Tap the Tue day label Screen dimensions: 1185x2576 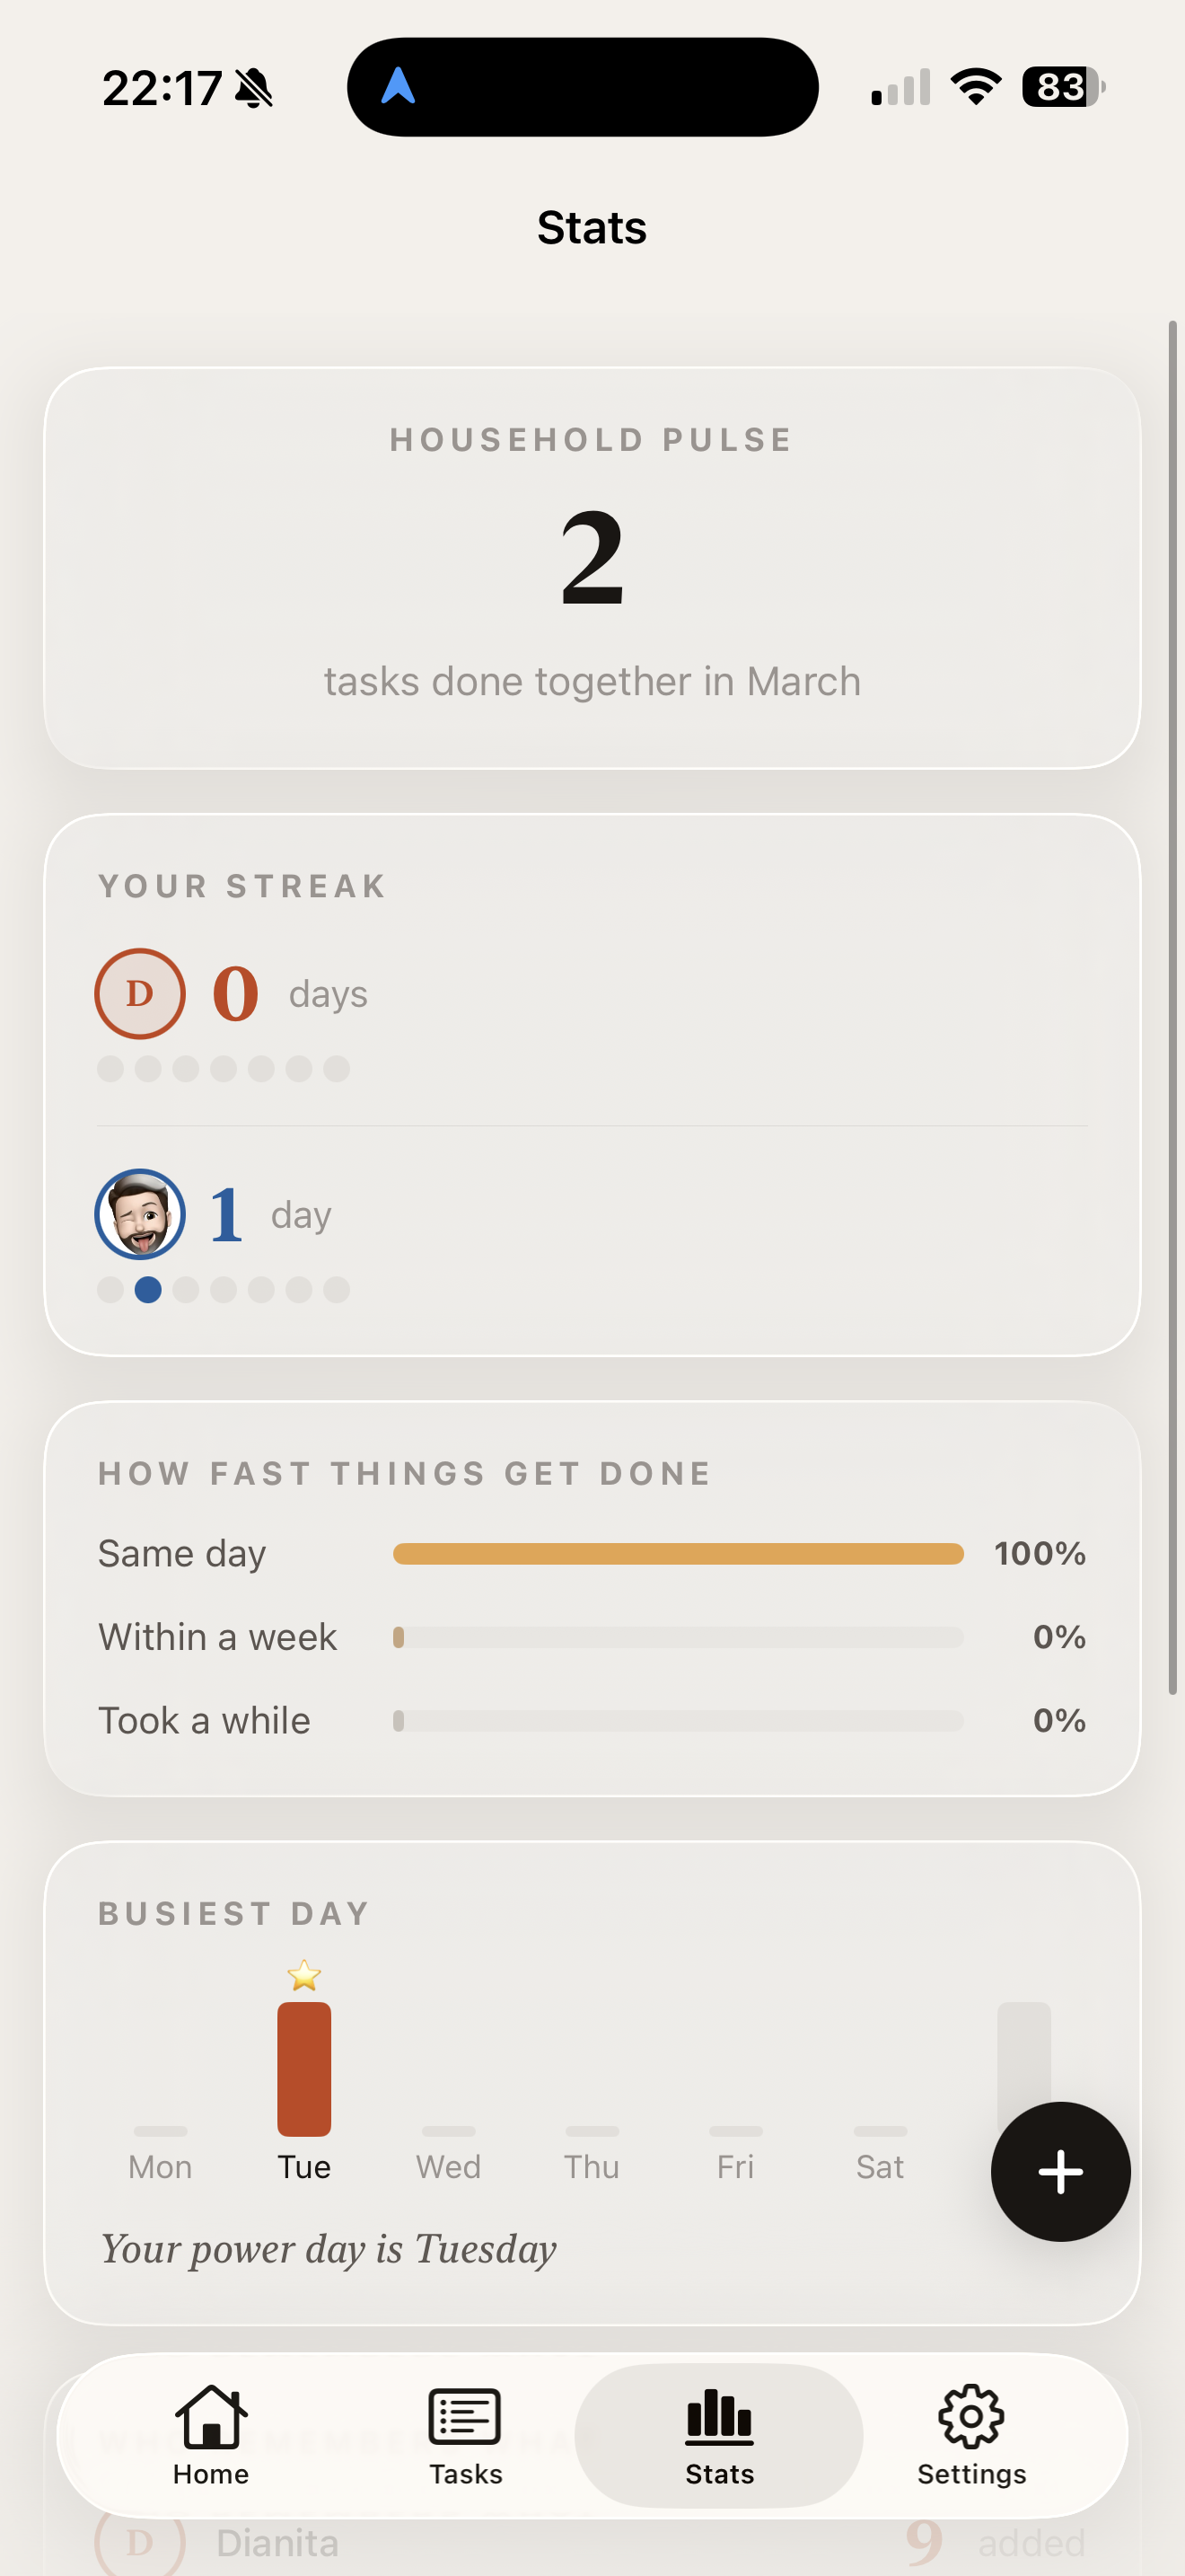[303, 2167]
